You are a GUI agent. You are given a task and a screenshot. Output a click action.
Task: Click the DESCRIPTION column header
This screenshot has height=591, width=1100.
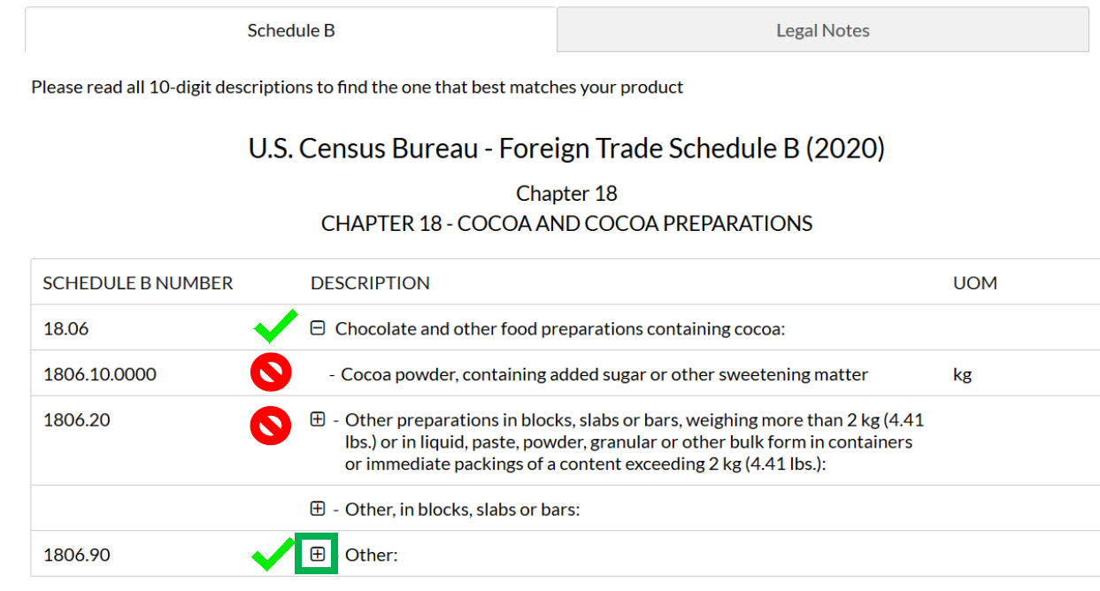(x=370, y=283)
